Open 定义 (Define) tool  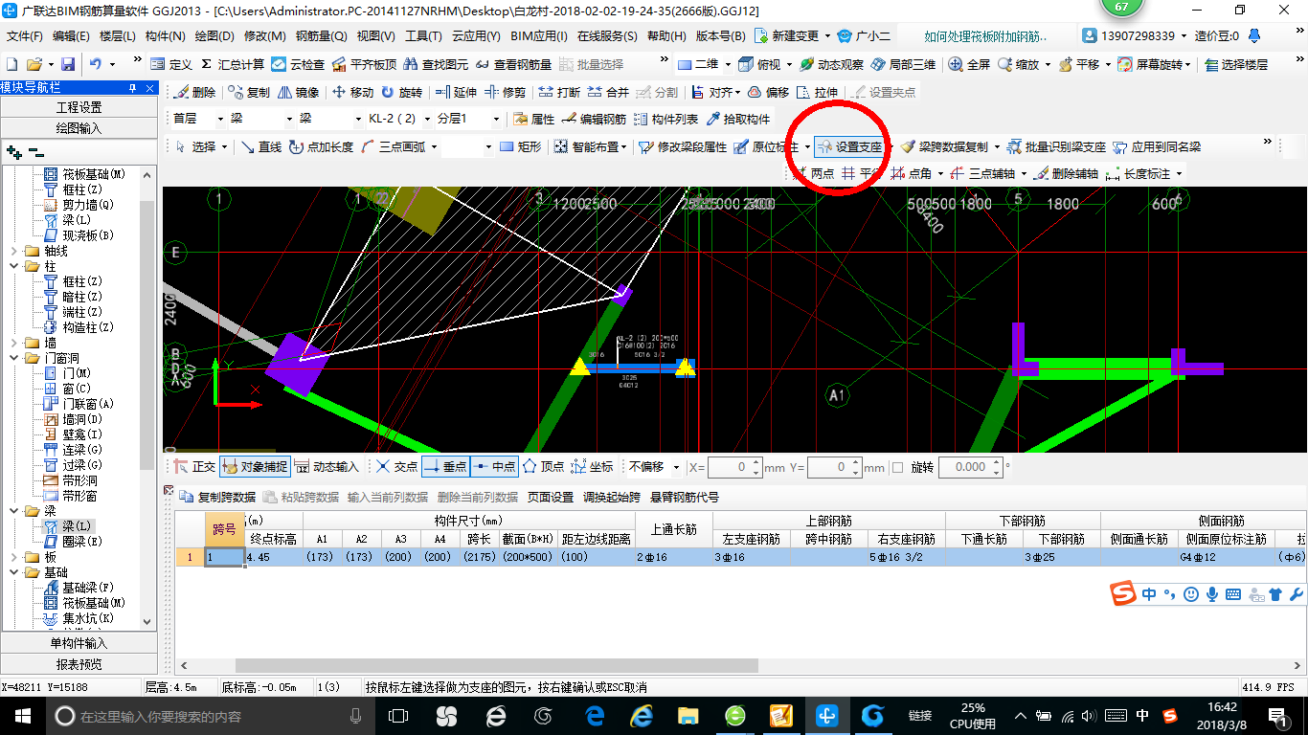tap(171, 64)
